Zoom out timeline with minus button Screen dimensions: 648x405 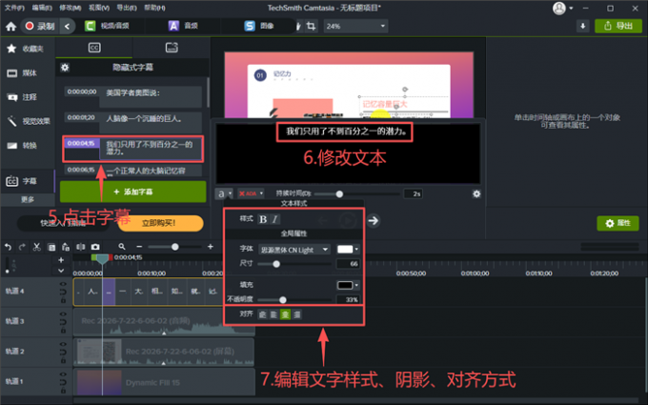pos(139,247)
